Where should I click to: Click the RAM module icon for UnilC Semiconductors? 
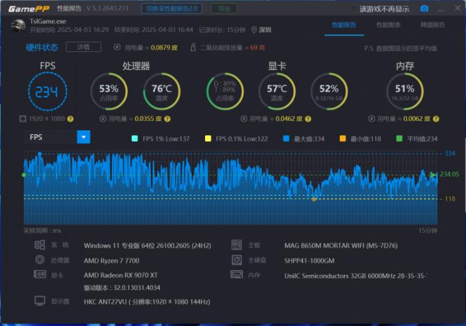236,274
